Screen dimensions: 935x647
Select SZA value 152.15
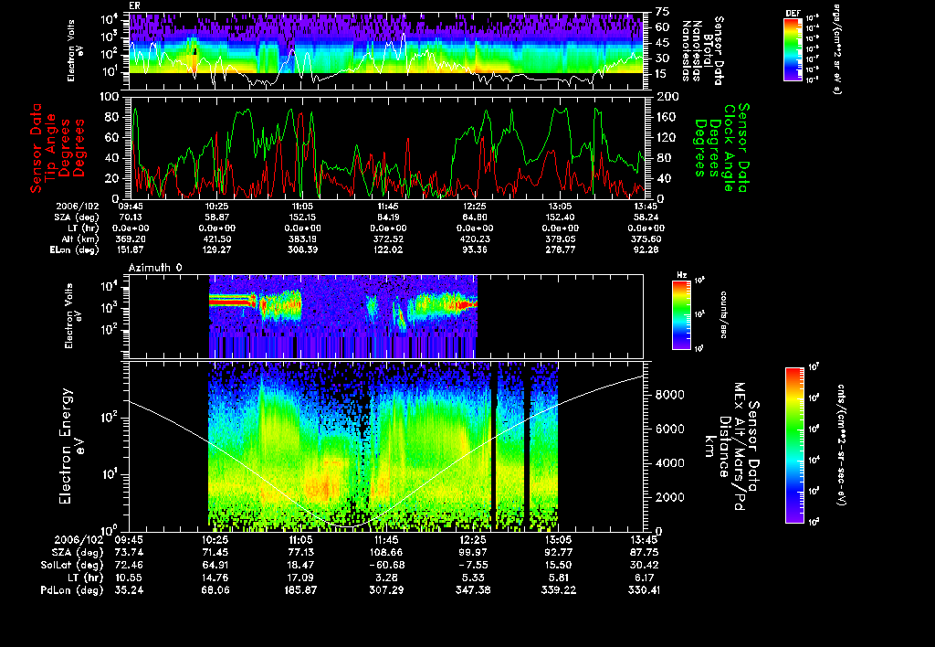pyautogui.click(x=302, y=217)
